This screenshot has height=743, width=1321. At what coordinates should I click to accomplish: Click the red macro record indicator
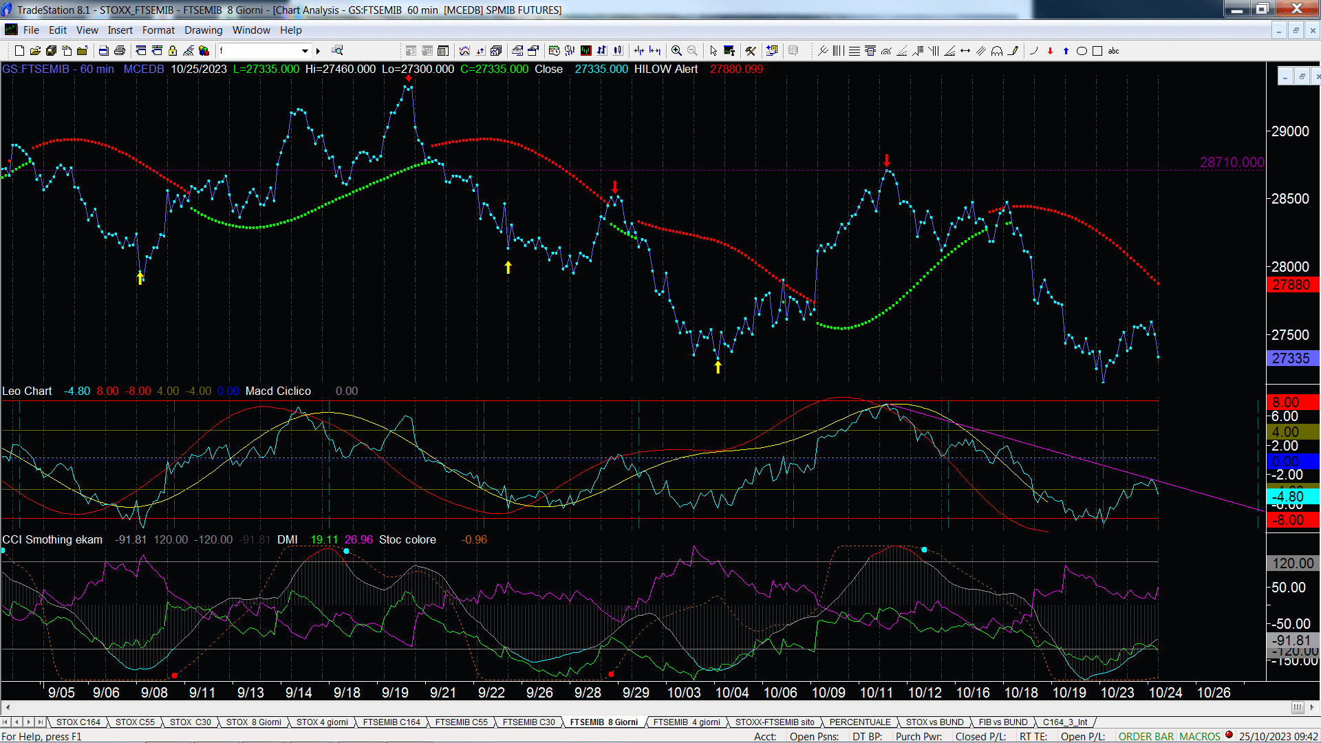[x=1229, y=735]
